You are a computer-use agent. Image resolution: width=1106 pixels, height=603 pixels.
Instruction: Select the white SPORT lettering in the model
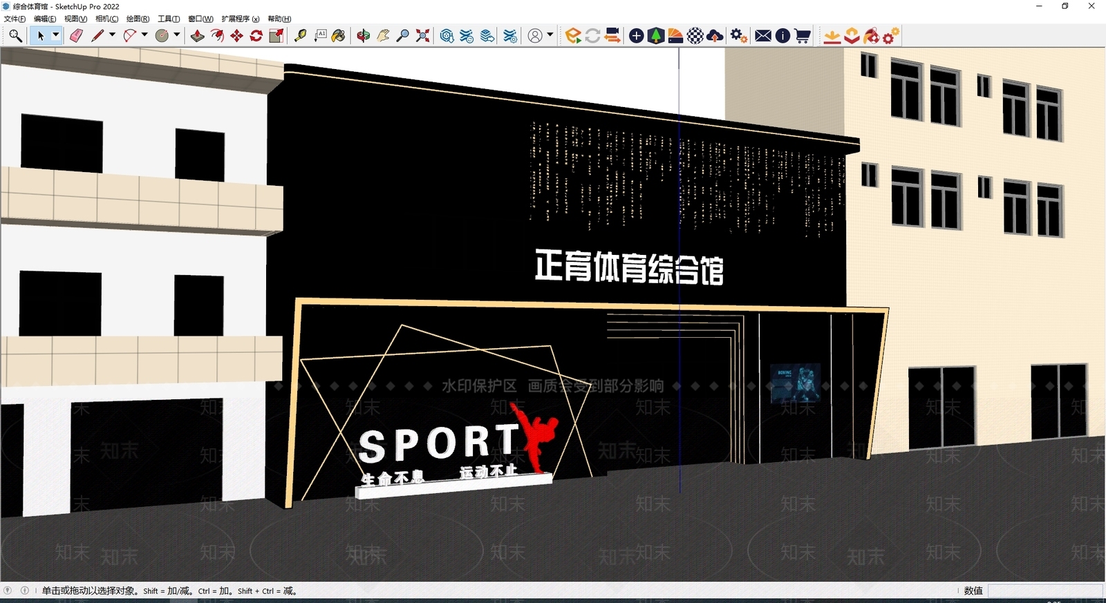[439, 443]
